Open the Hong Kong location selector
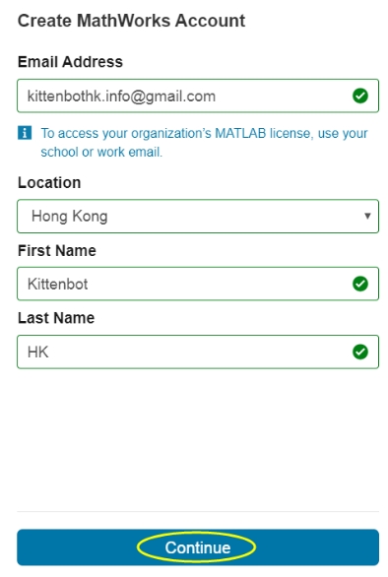 [x=198, y=216]
